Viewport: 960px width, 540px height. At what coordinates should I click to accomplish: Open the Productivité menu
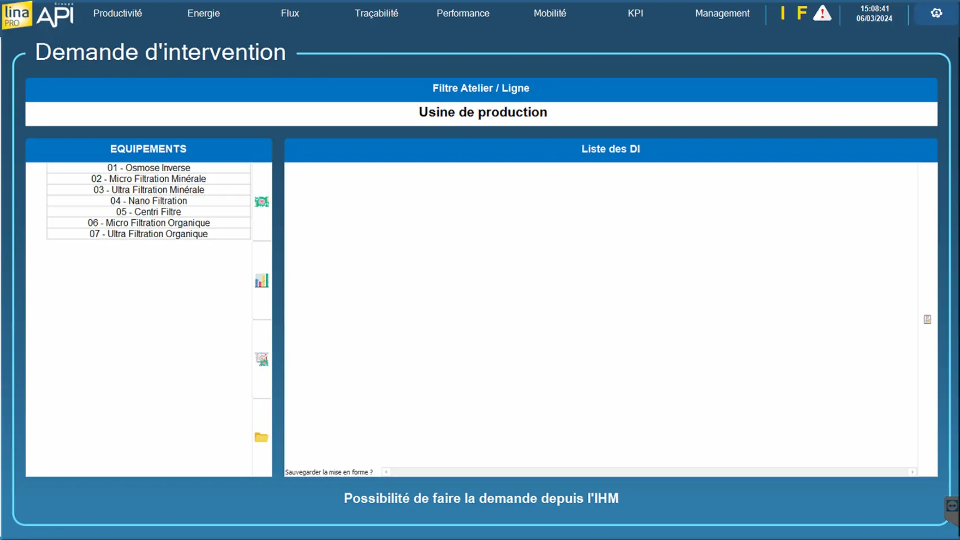click(x=117, y=13)
